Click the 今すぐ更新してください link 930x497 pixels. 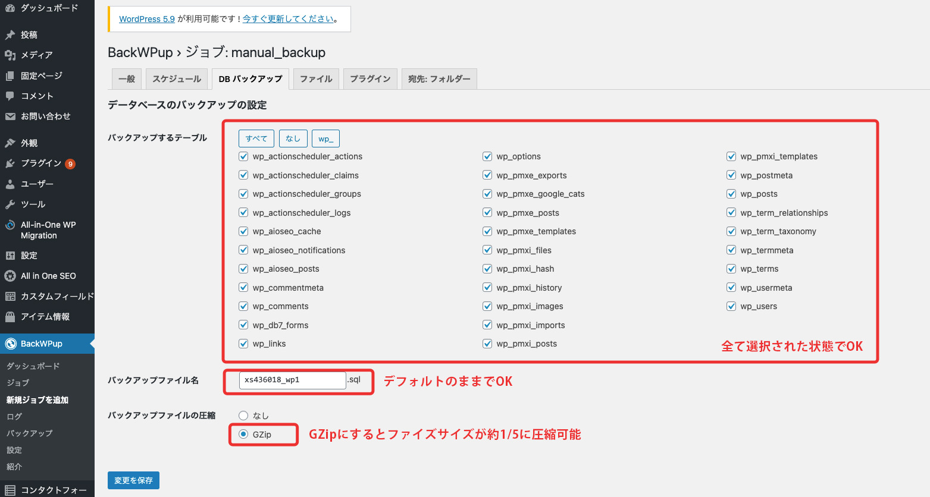[288, 19]
